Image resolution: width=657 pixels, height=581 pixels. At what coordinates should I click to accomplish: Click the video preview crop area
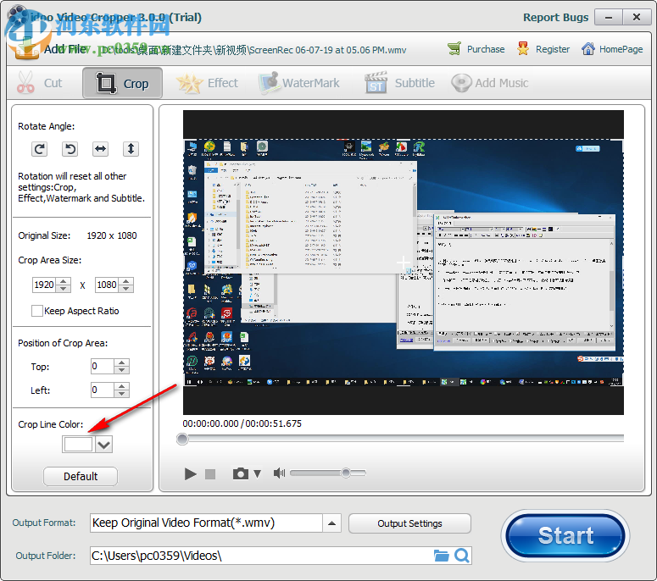pos(404,263)
